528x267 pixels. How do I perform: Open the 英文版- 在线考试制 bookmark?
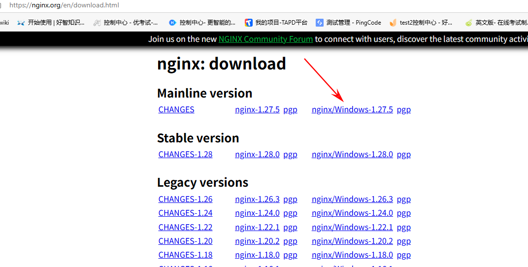point(496,23)
